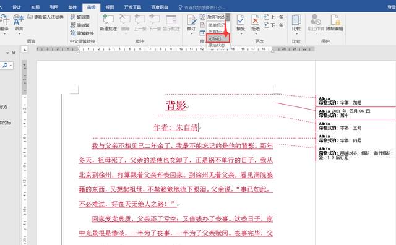
Task: Click the revision balloon with 2021 date
Action: coord(355,113)
